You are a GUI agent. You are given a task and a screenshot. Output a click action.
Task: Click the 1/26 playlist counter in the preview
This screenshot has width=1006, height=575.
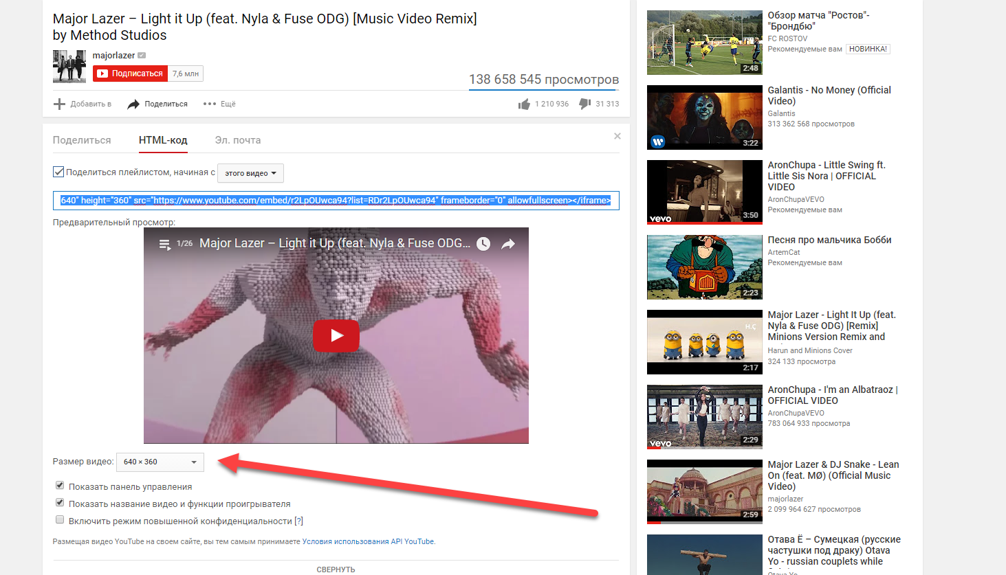click(x=184, y=243)
